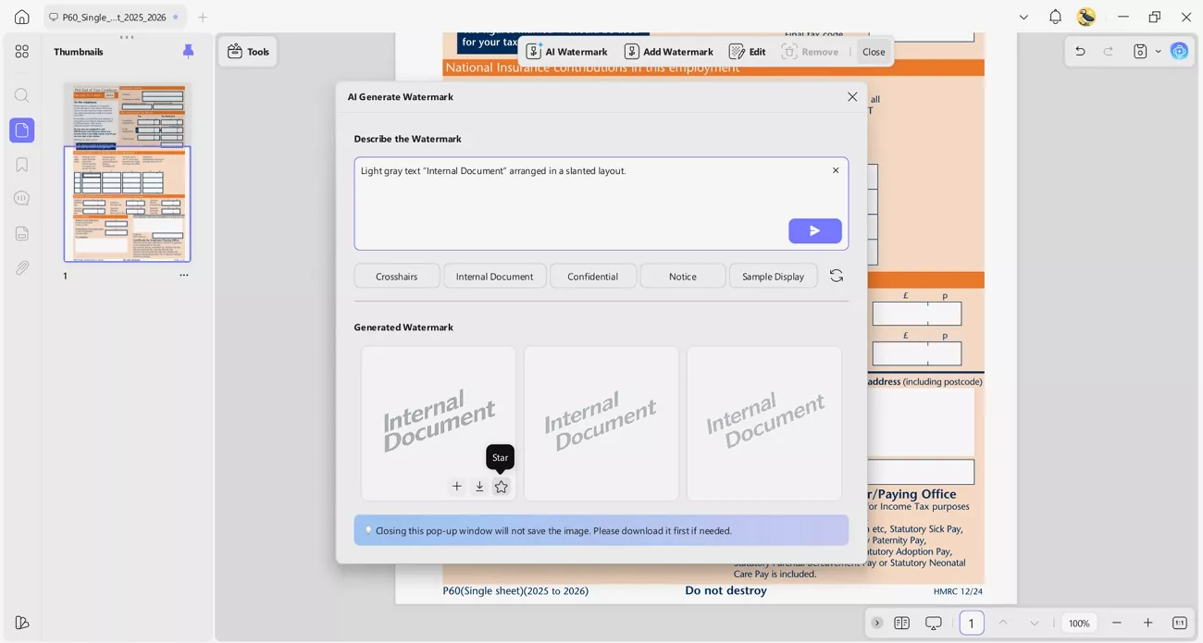This screenshot has width=1203, height=643.
Task: Expand the bottom toolbar arrow
Action: click(877, 623)
